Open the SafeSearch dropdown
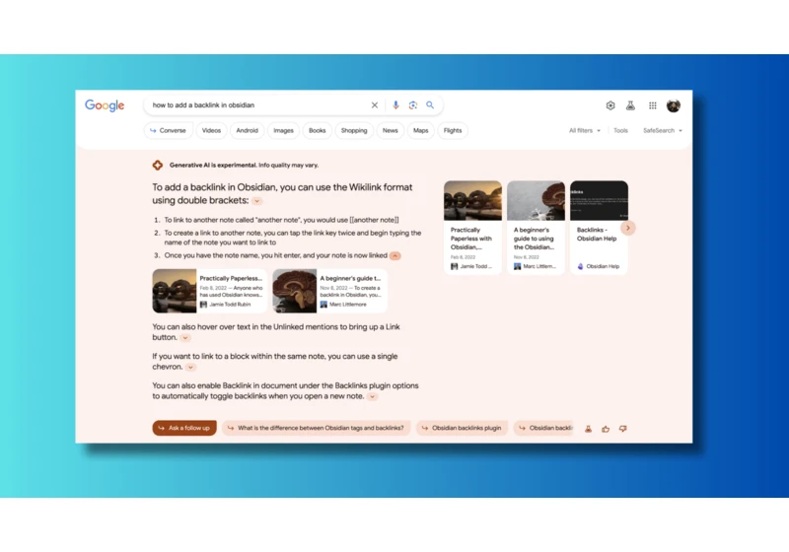 663,131
